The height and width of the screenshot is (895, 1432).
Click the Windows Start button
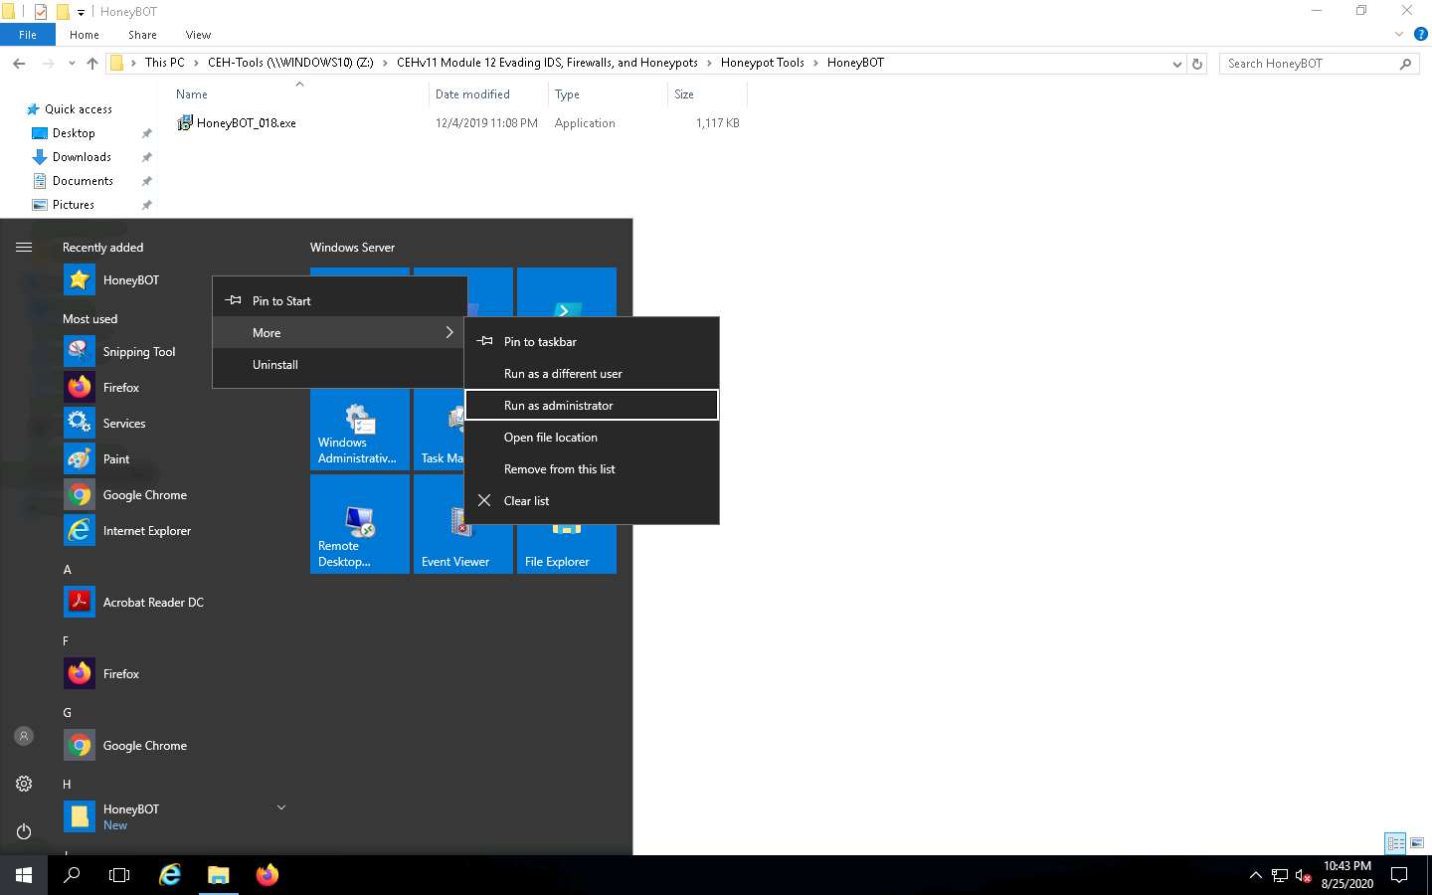(x=24, y=875)
